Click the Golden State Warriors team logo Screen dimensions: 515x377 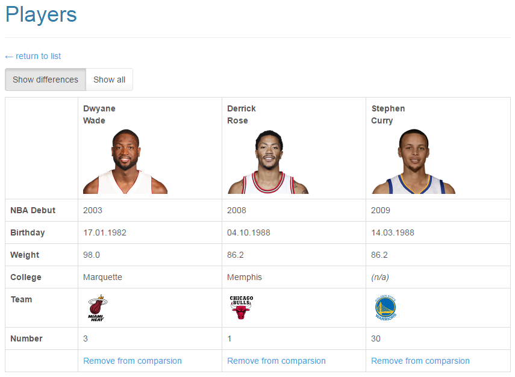tap(385, 308)
